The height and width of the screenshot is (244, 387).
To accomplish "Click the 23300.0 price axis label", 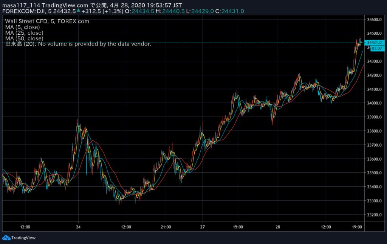I will coord(374,201).
